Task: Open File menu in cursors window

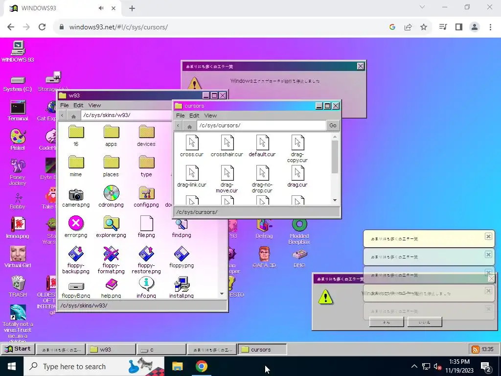Action: (180, 116)
